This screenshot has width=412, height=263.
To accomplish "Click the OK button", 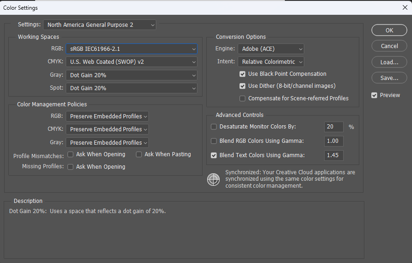I will click(389, 30).
